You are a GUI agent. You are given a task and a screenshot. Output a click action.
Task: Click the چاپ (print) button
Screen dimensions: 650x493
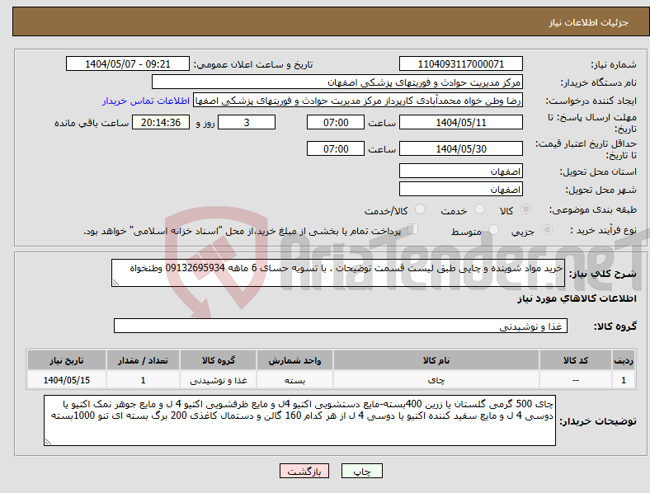pyautogui.click(x=361, y=471)
